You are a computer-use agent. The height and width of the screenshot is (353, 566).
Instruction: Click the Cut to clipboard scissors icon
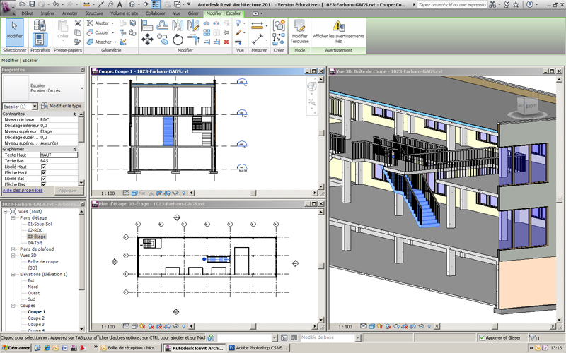[x=78, y=23]
